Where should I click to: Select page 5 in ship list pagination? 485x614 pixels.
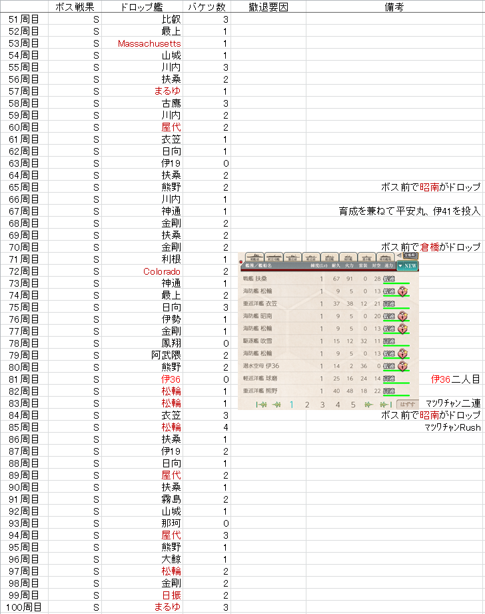point(353,405)
